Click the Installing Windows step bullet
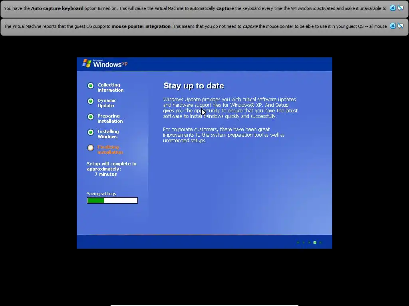409x306 pixels. (x=91, y=132)
